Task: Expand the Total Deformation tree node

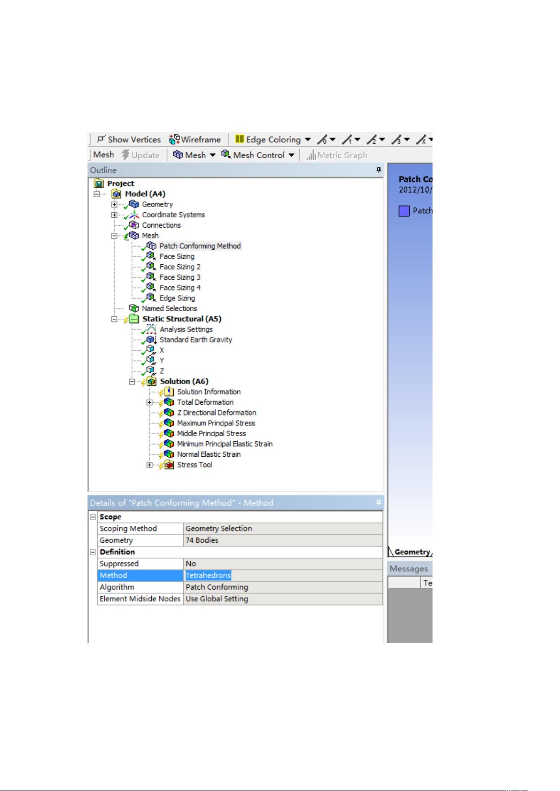Action: coord(149,402)
